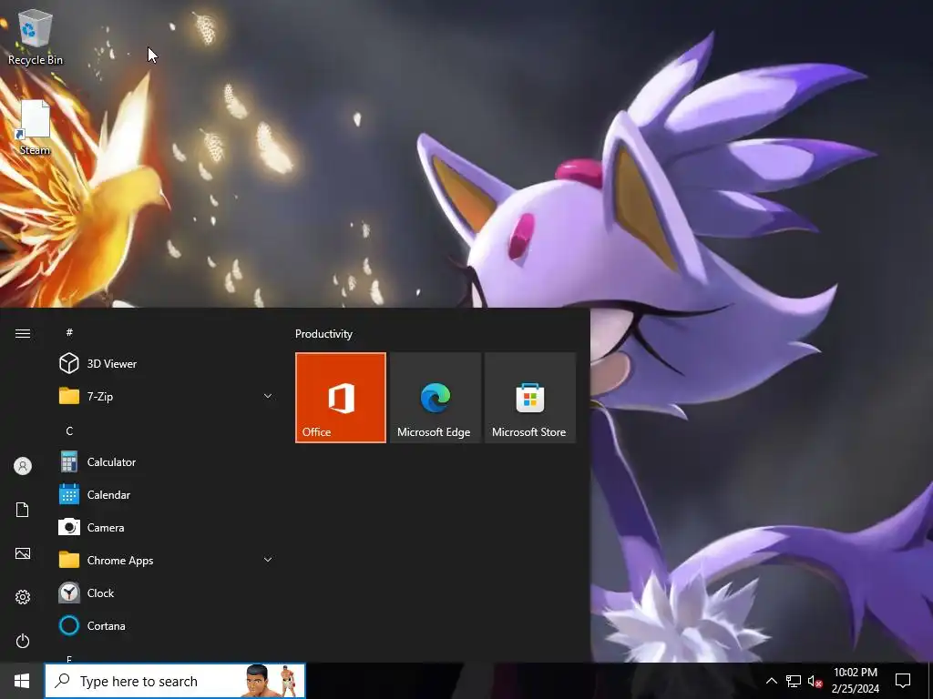Open Settings gear in Start sidebar

click(23, 597)
